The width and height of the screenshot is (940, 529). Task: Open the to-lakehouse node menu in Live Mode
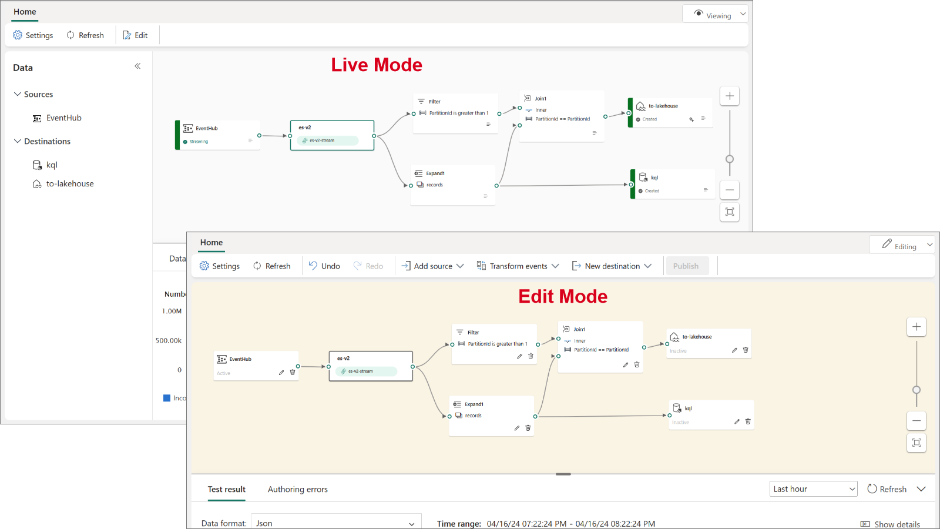click(703, 118)
